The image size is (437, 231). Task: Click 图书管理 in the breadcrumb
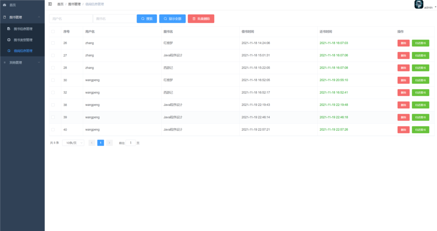point(74,4)
